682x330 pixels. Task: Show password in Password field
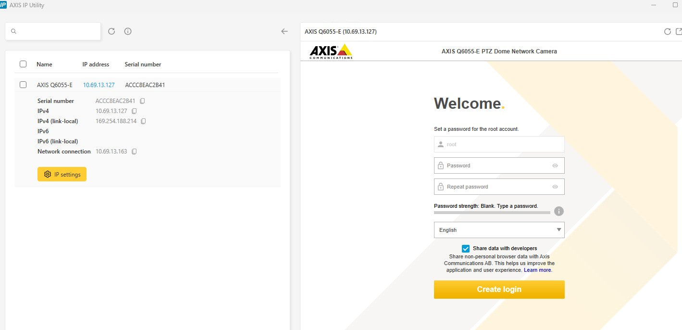555,165
